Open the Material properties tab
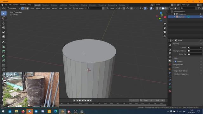The height and width of the screenshot is (114, 203). (x=170, y=91)
